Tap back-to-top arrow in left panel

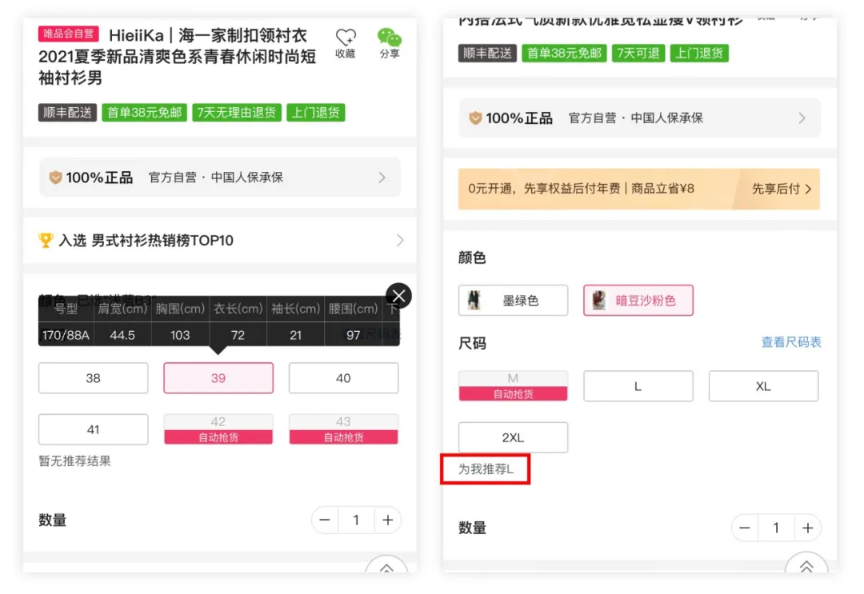(x=386, y=566)
